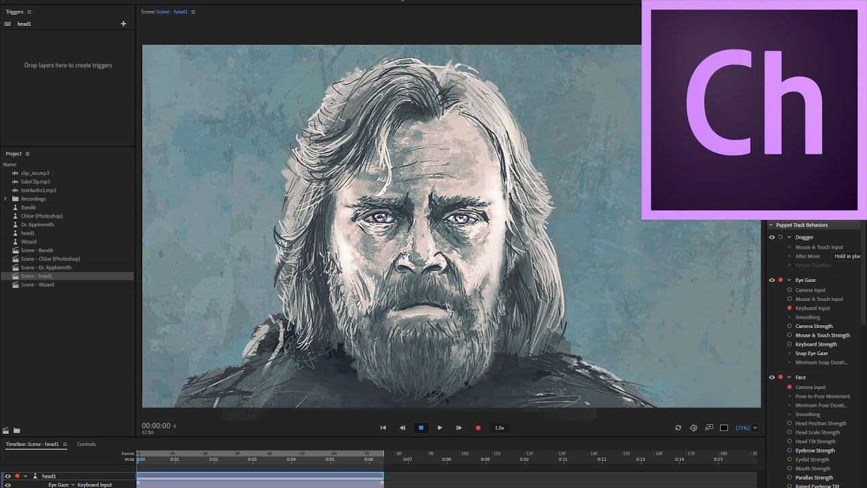Open the Timeline panel menu icon
The height and width of the screenshot is (488, 867).
click(65, 444)
